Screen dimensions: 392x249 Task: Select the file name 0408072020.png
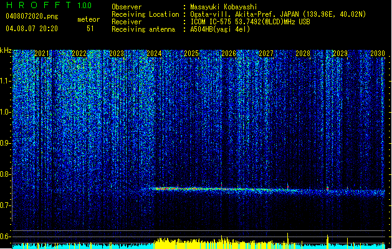click(x=32, y=16)
